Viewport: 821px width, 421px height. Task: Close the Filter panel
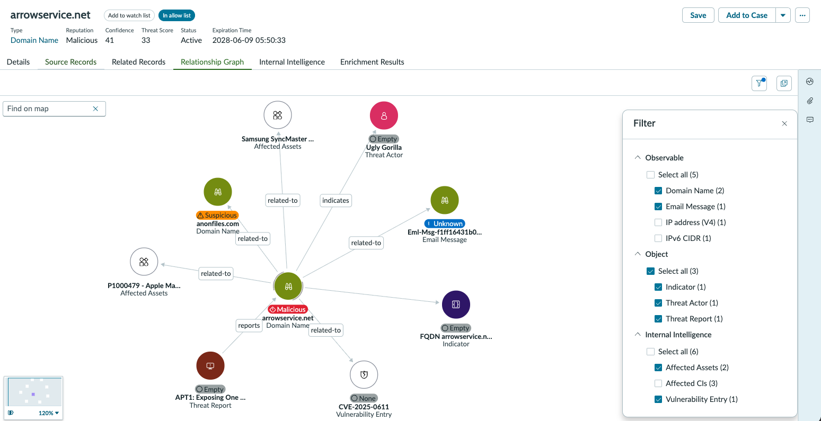tap(784, 123)
